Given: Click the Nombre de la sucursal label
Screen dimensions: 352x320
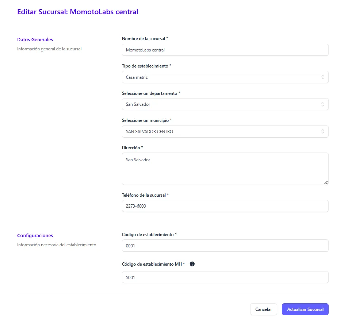Looking at the screenshot, I should [145, 39].
